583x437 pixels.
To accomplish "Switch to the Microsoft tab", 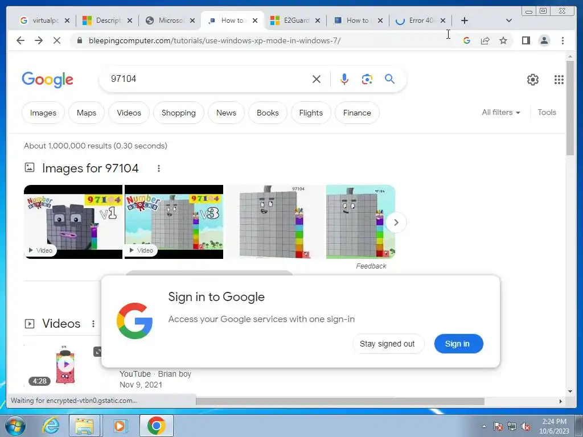I will pyautogui.click(x=170, y=20).
